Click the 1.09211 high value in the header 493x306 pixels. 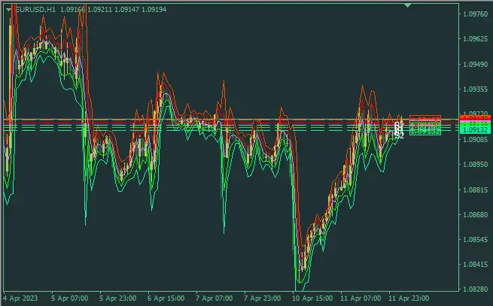[x=99, y=10]
